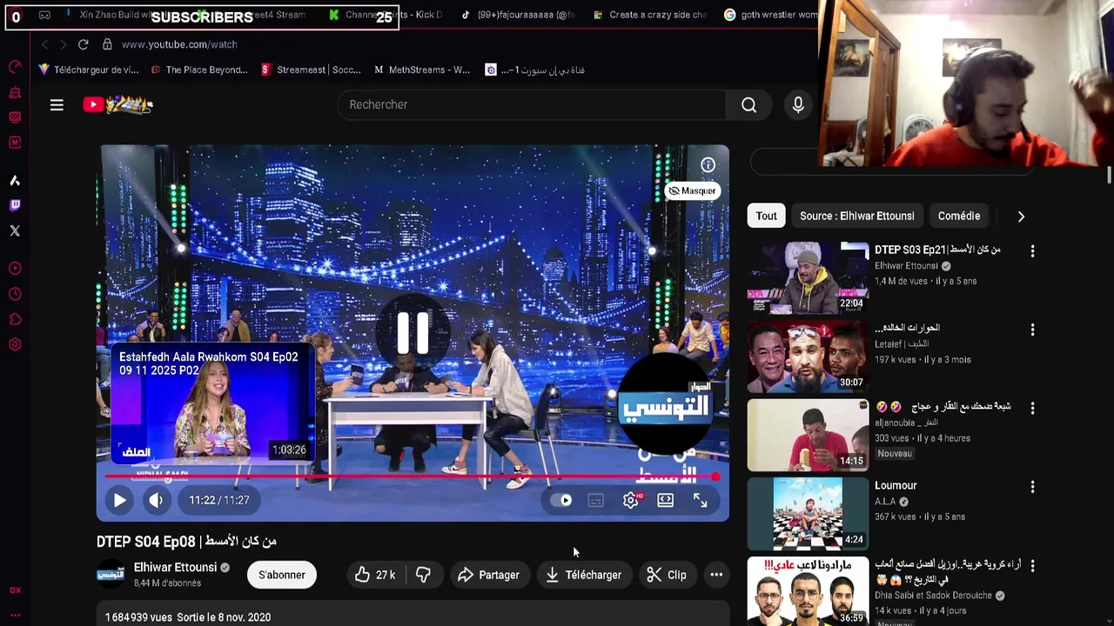Open the 14:15 aljanoubia video thumbnail

tap(808, 435)
